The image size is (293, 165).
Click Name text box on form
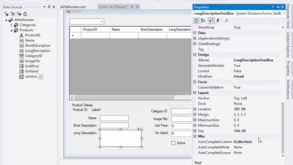(x=114, y=118)
